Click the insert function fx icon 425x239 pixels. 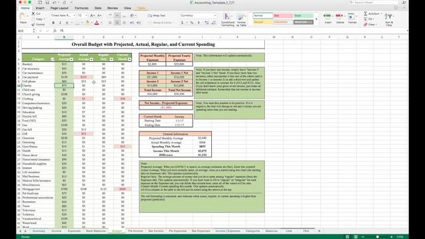[x=54, y=31]
